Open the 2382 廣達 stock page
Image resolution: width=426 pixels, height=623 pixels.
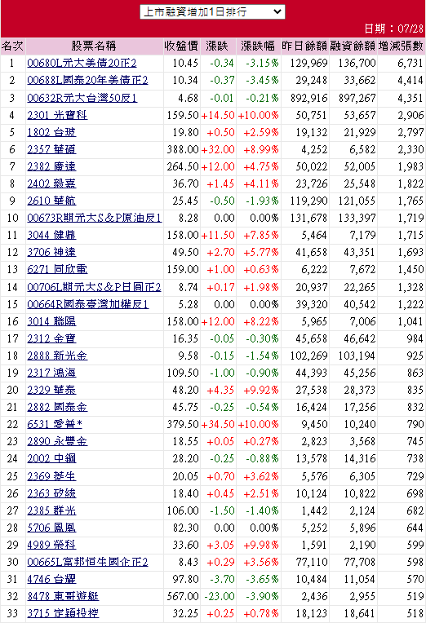51,166
